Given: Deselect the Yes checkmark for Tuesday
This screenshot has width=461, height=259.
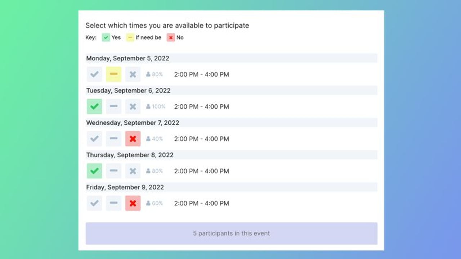Looking at the screenshot, I should (x=94, y=106).
